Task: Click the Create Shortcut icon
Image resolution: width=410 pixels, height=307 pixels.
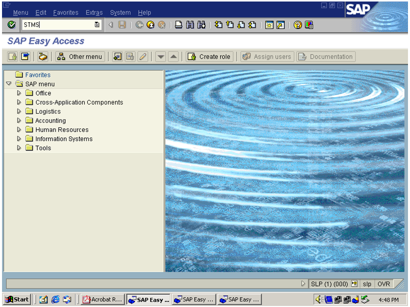Action: coord(281,25)
